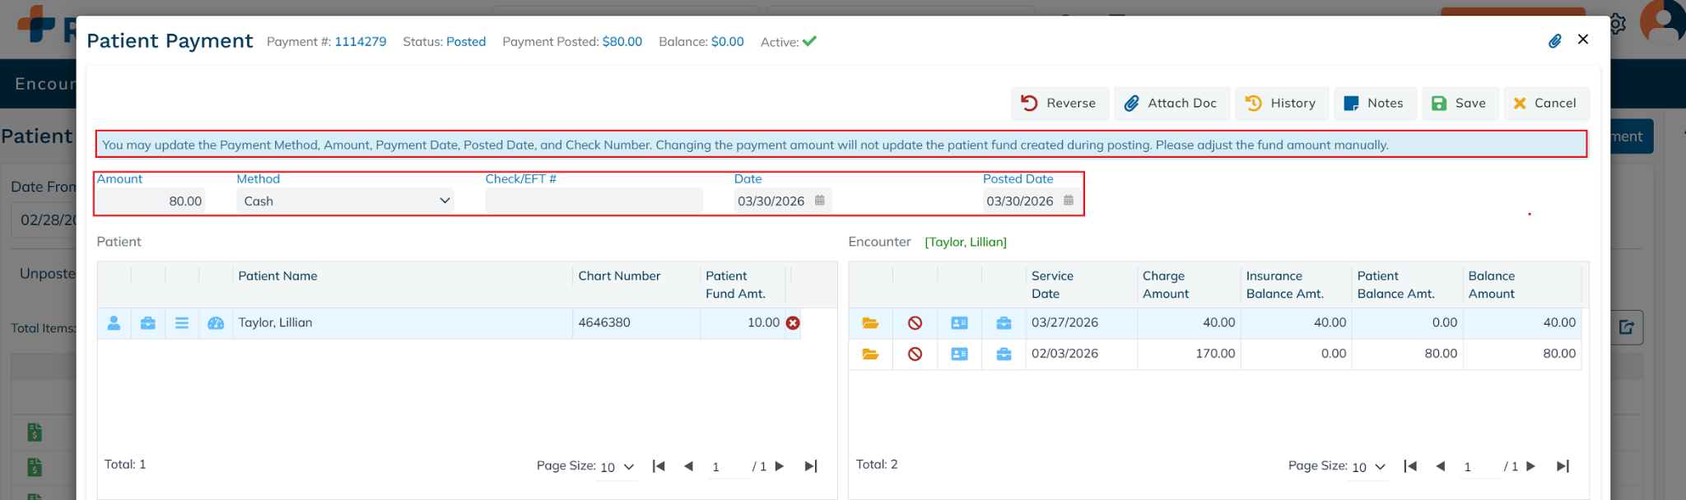Click the Reverse button
This screenshot has height=500, width=1686.
click(1059, 104)
